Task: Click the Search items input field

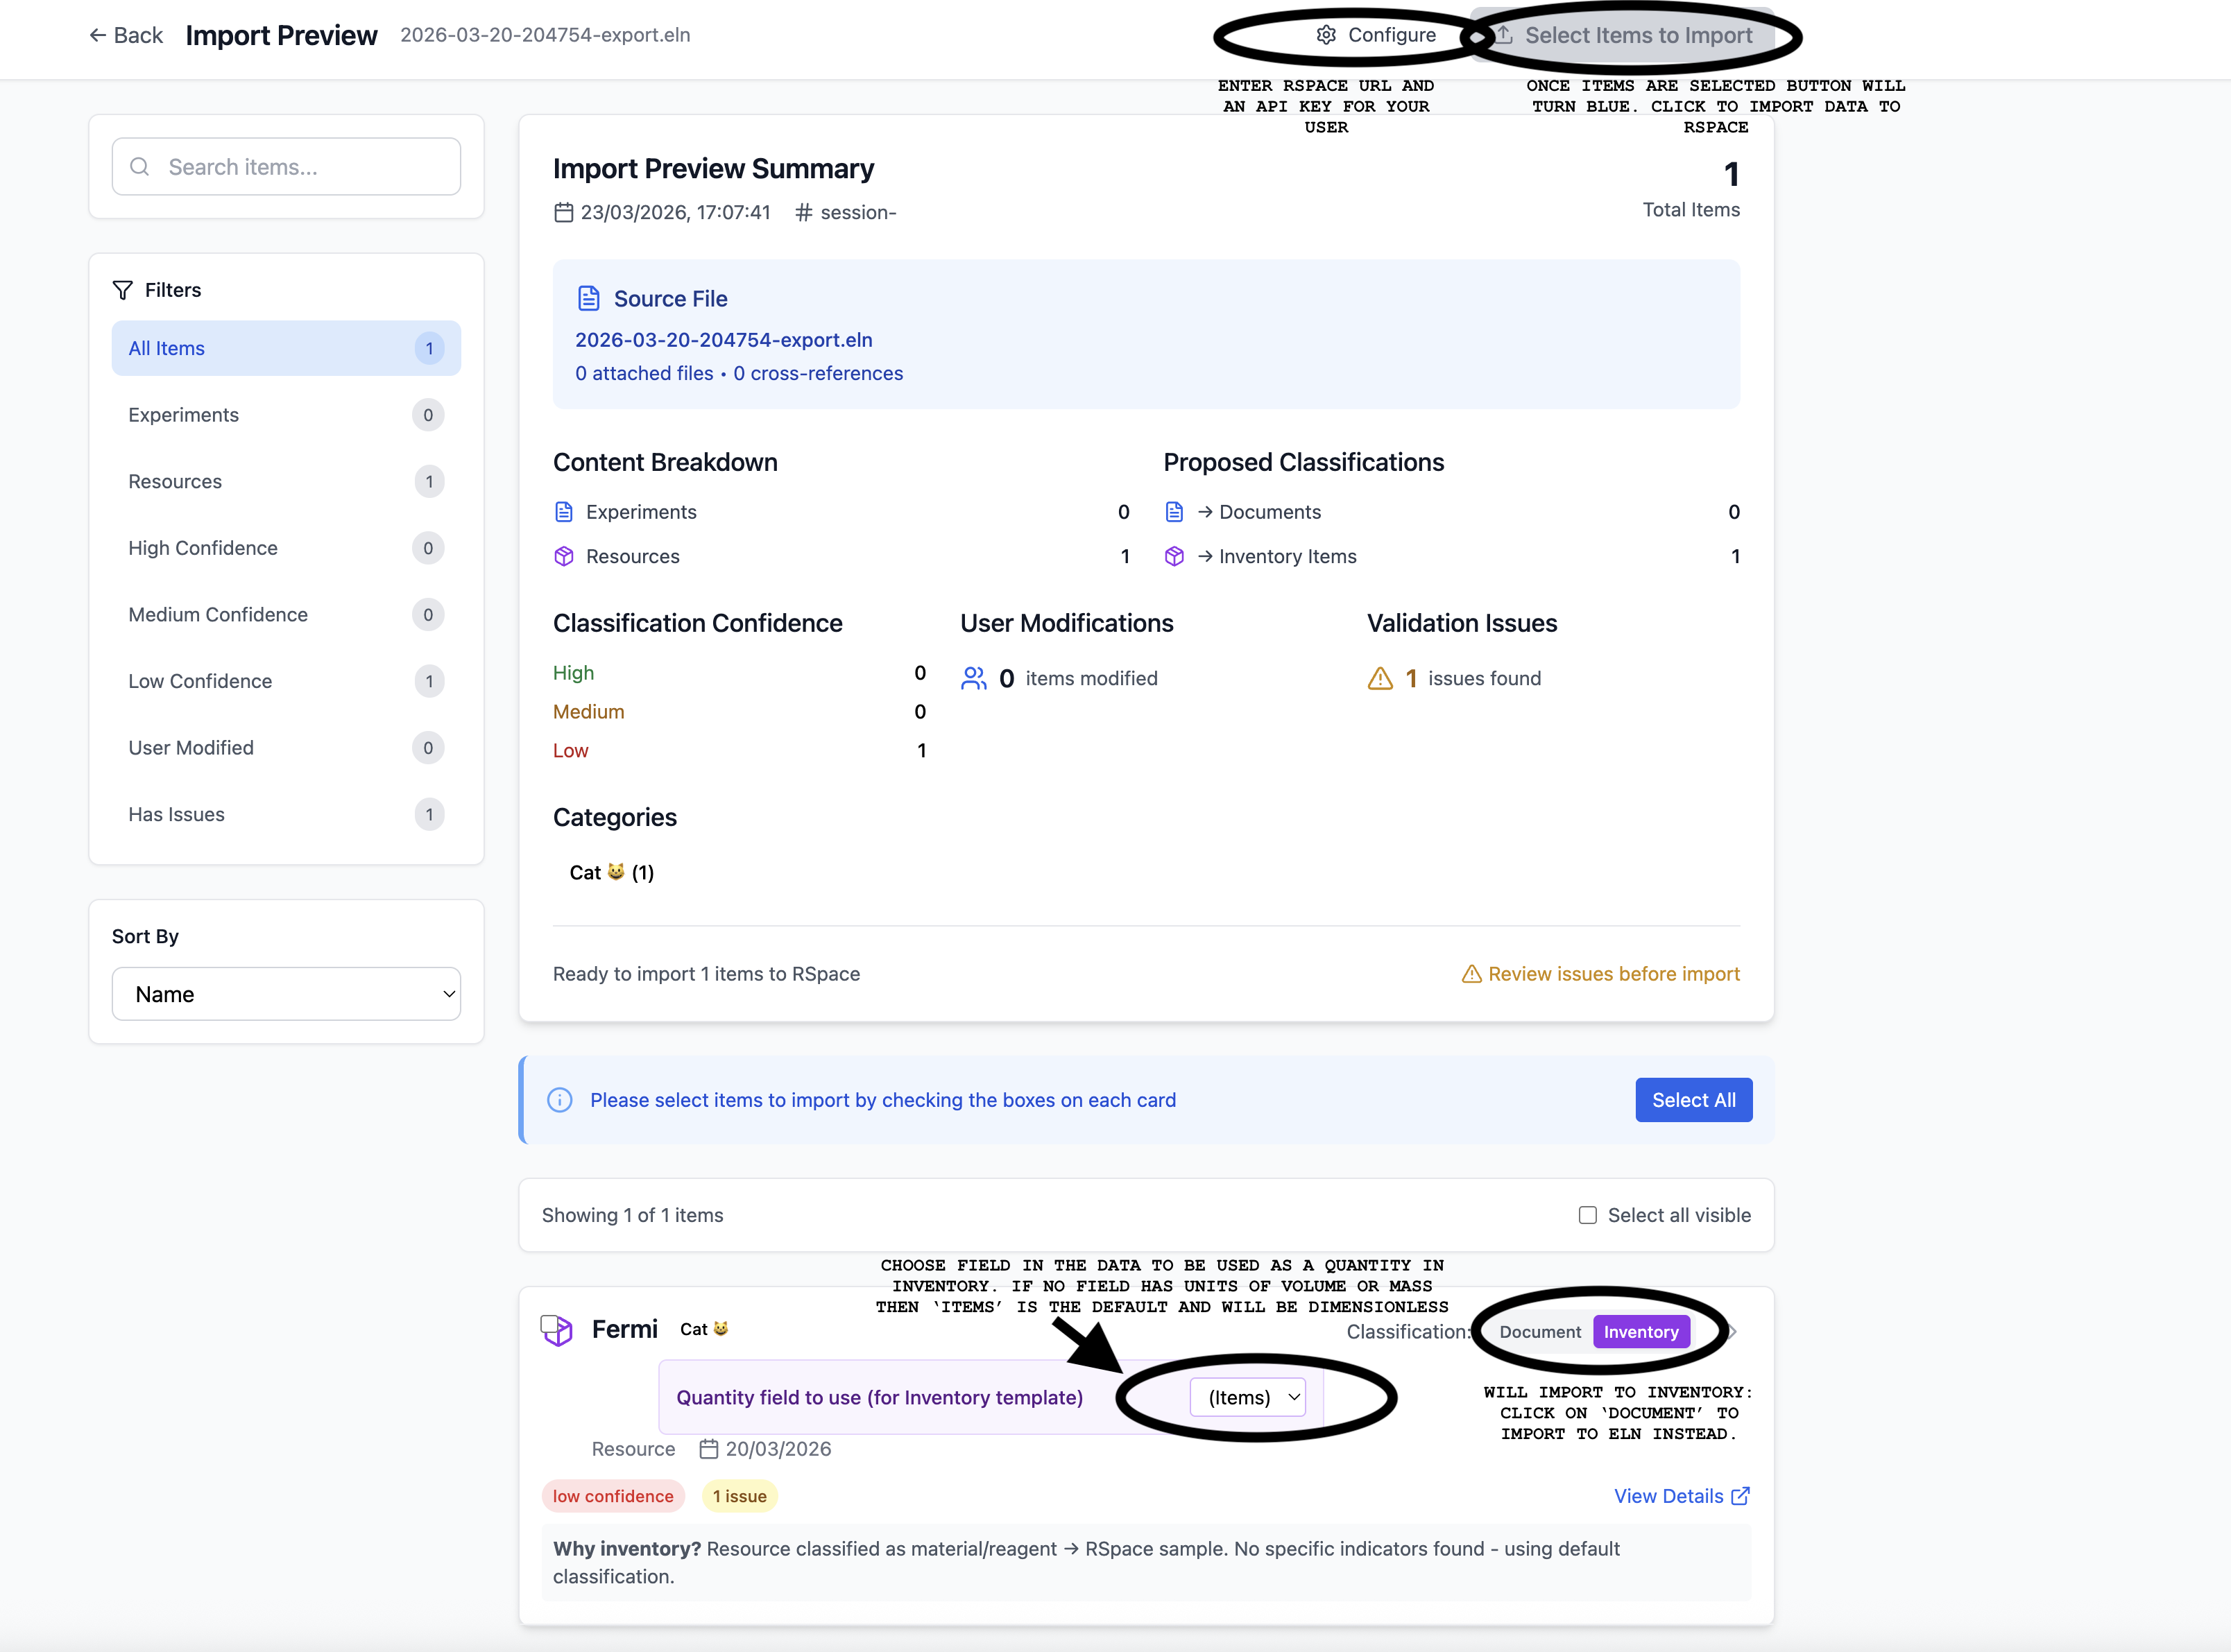Action: 300,167
